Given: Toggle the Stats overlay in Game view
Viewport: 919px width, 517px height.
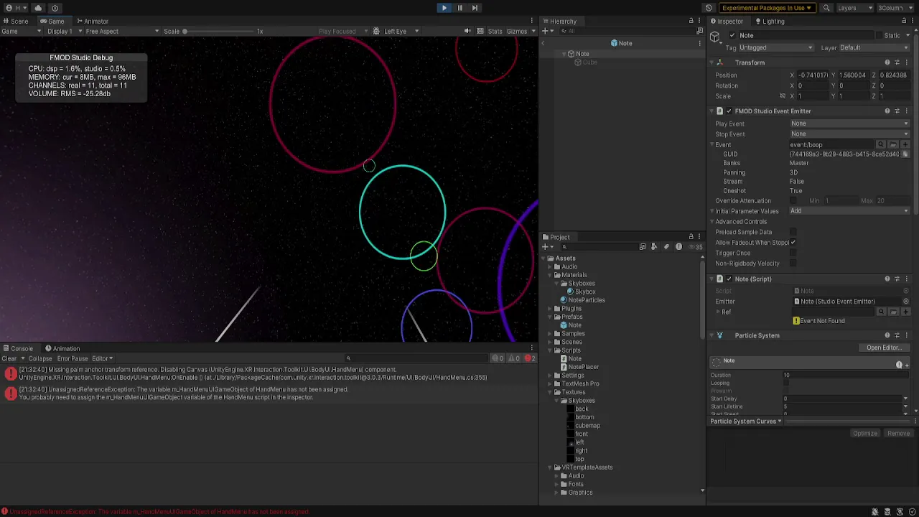Looking at the screenshot, I should click(495, 31).
